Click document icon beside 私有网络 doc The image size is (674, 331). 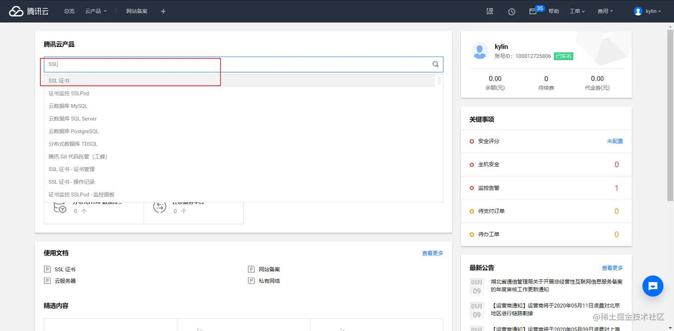[251, 281]
